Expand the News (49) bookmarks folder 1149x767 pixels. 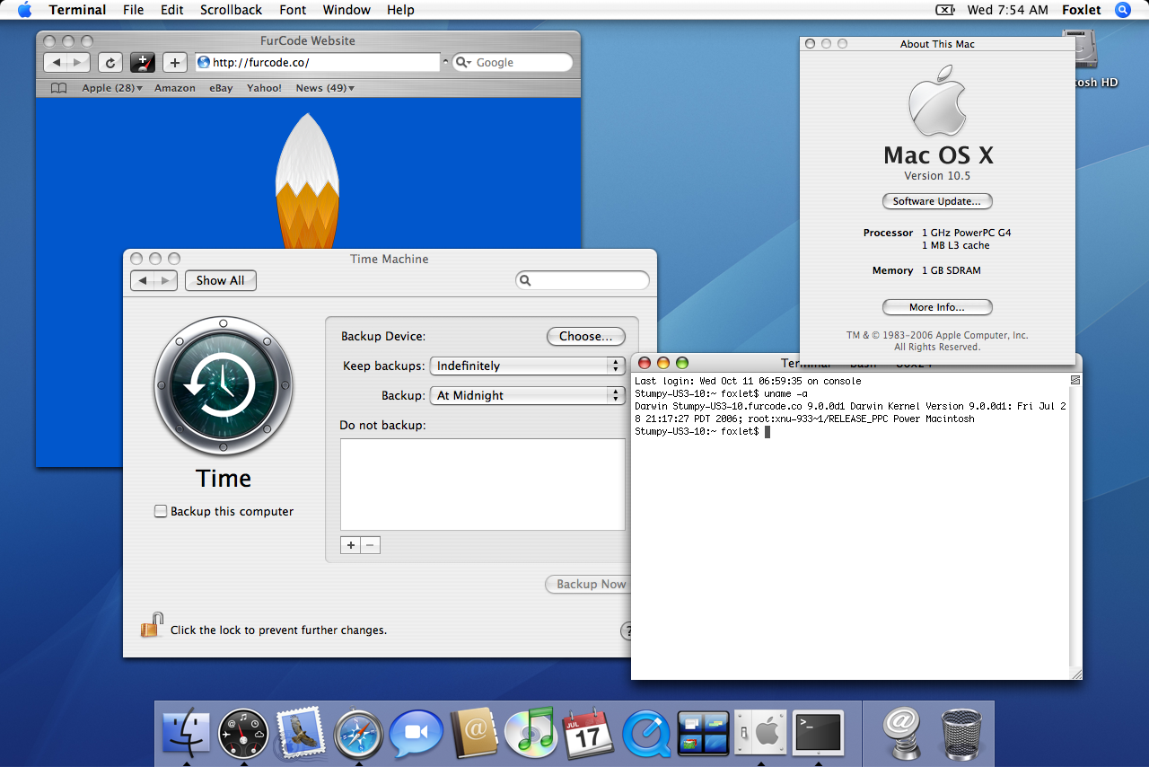(325, 88)
